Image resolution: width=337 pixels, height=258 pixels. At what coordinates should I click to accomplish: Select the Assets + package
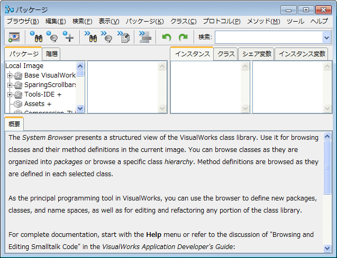38,104
